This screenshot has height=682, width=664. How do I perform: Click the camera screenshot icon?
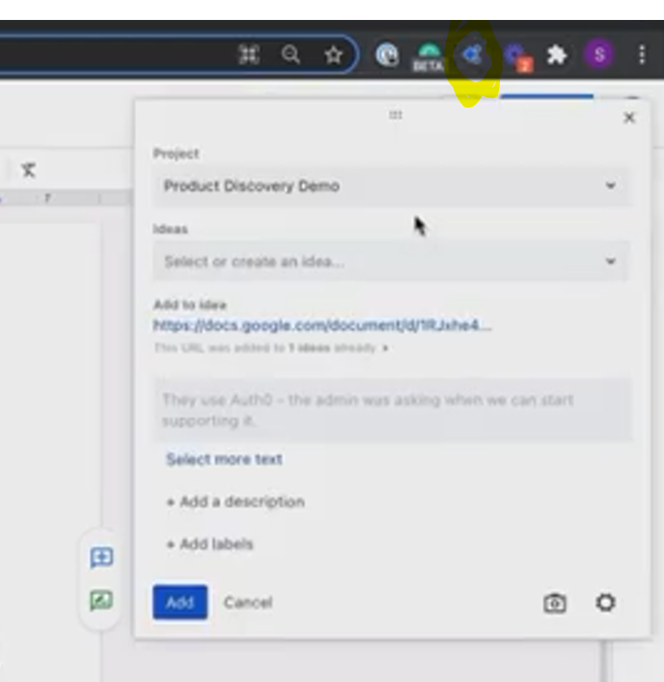555,603
